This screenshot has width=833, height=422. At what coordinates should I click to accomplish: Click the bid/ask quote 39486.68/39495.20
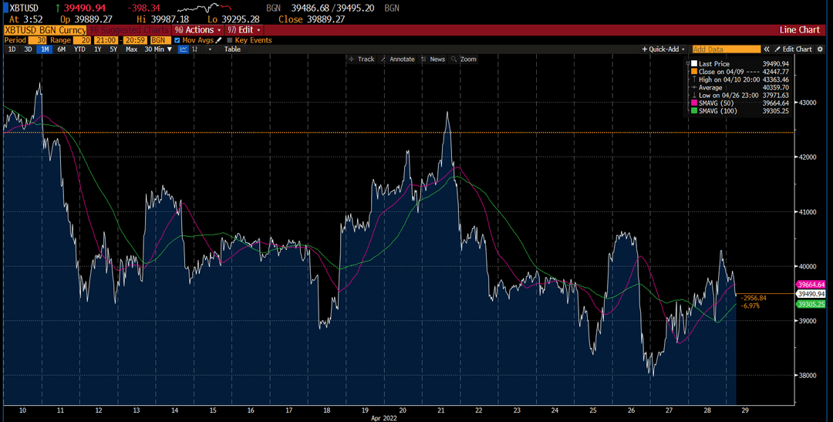(334, 8)
